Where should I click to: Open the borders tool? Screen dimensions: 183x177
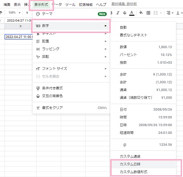148,13
